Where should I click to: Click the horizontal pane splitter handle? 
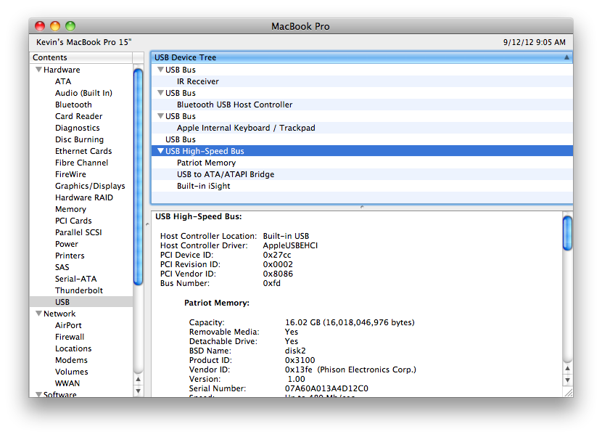362,207
